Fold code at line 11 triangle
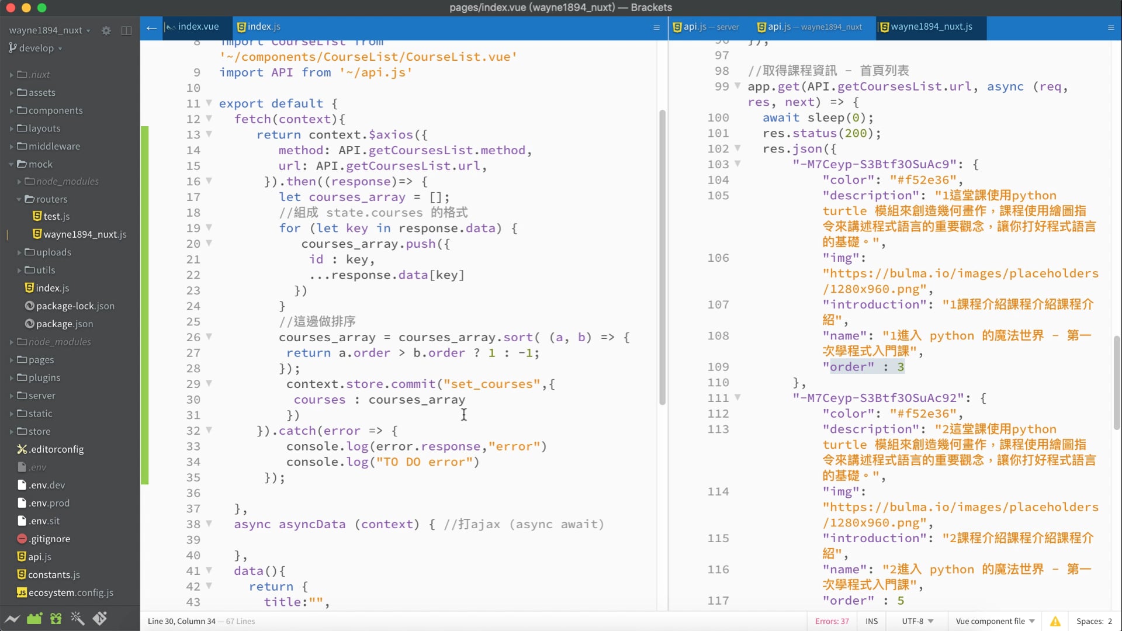Screen dimensions: 1122x631 [209, 103]
